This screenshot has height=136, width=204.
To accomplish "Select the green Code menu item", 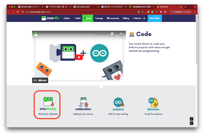I will pyautogui.click(x=87, y=18).
